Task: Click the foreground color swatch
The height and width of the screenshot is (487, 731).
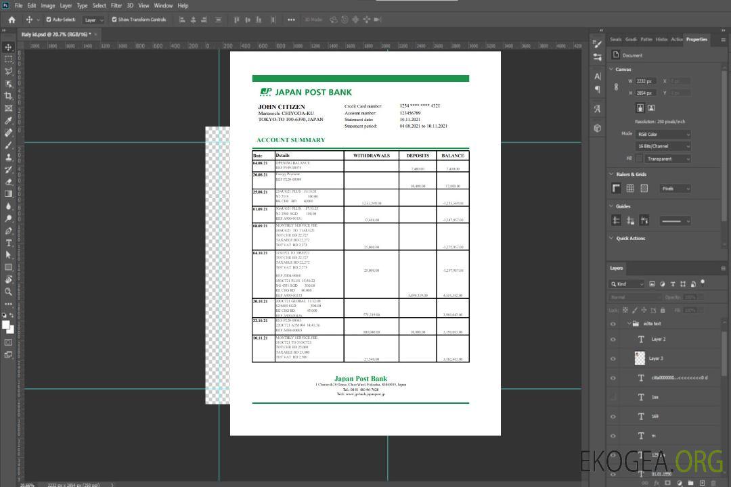Action: coord(5,325)
